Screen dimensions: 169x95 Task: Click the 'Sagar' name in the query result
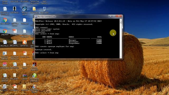pyautogui.click(x=49, y=40)
